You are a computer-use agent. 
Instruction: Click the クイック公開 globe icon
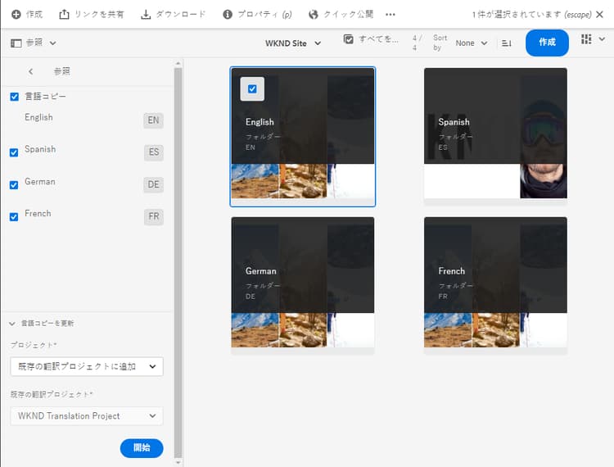pyautogui.click(x=314, y=15)
